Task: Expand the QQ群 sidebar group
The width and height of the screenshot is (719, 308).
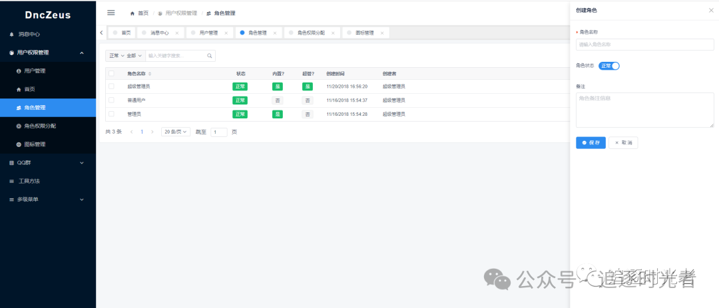Action: click(x=48, y=163)
